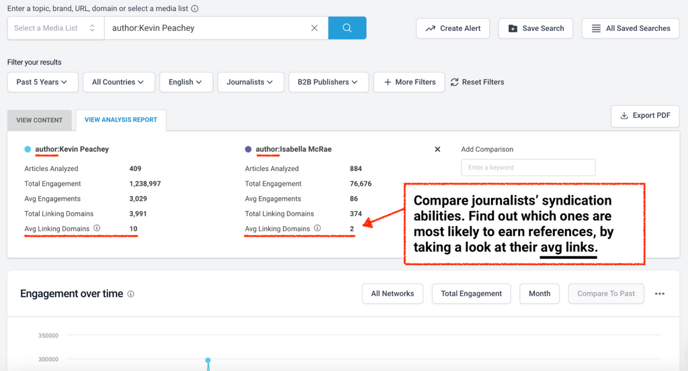
Task: Open the All Countries dropdown
Action: point(118,82)
